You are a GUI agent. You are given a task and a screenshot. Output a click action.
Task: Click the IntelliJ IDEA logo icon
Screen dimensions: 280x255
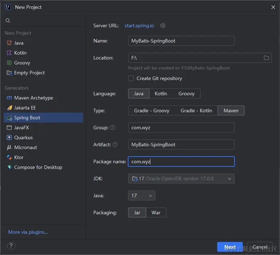pos(8,7)
